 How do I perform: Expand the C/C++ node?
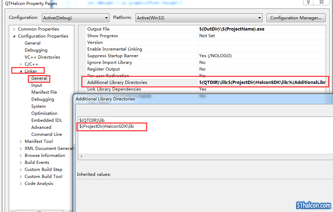coord(21,64)
